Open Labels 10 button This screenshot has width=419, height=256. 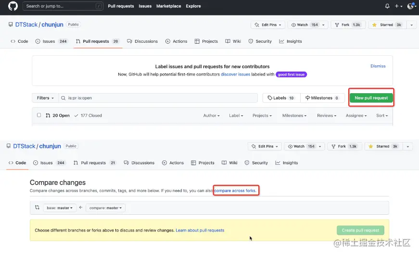coord(281,98)
